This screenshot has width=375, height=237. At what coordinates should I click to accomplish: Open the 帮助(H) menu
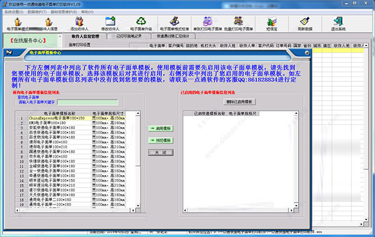point(87,12)
